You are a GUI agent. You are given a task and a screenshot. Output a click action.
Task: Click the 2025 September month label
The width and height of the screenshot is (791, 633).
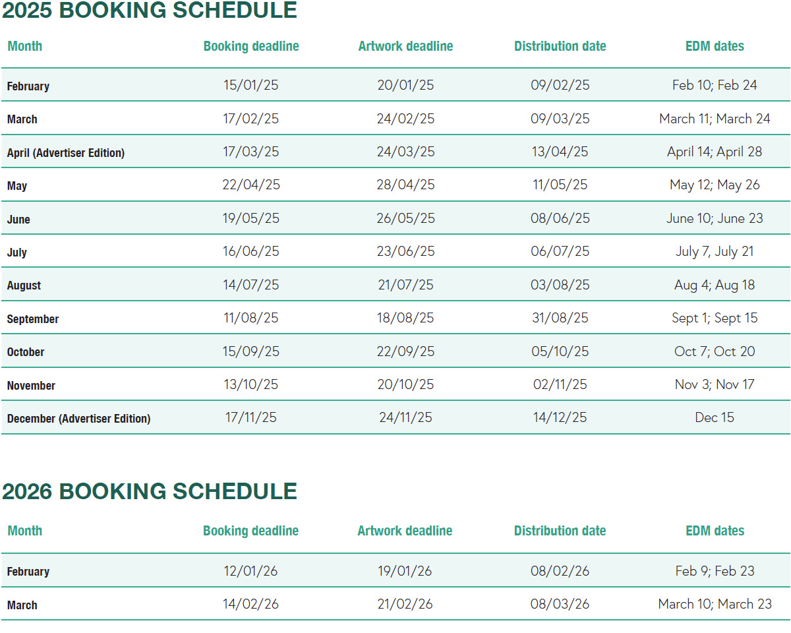33,318
